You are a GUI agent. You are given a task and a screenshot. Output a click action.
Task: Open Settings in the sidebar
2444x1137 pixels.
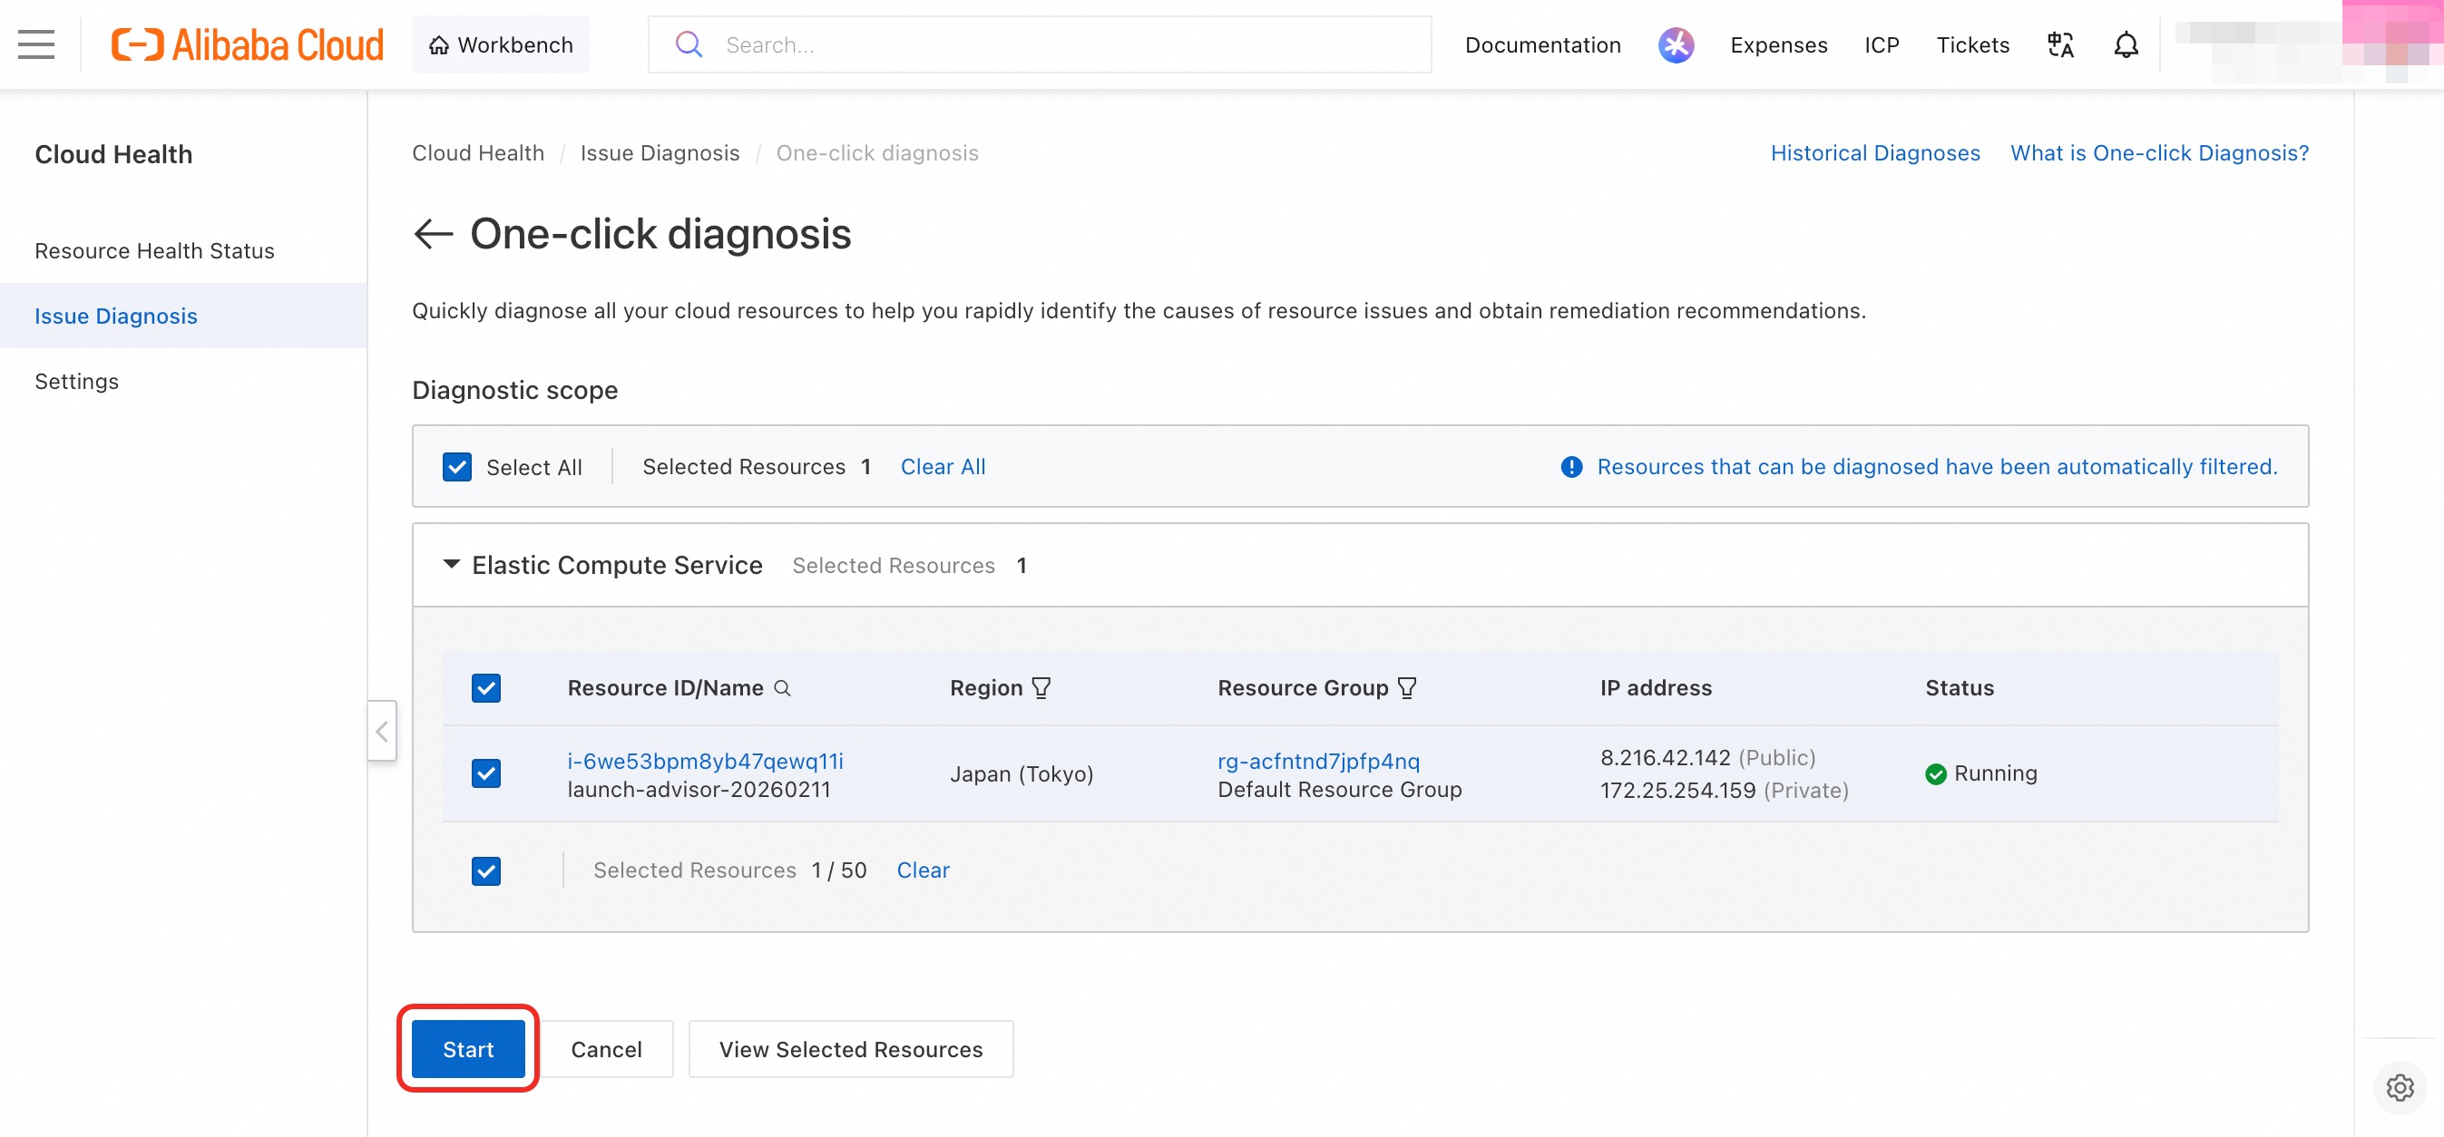[x=77, y=380]
